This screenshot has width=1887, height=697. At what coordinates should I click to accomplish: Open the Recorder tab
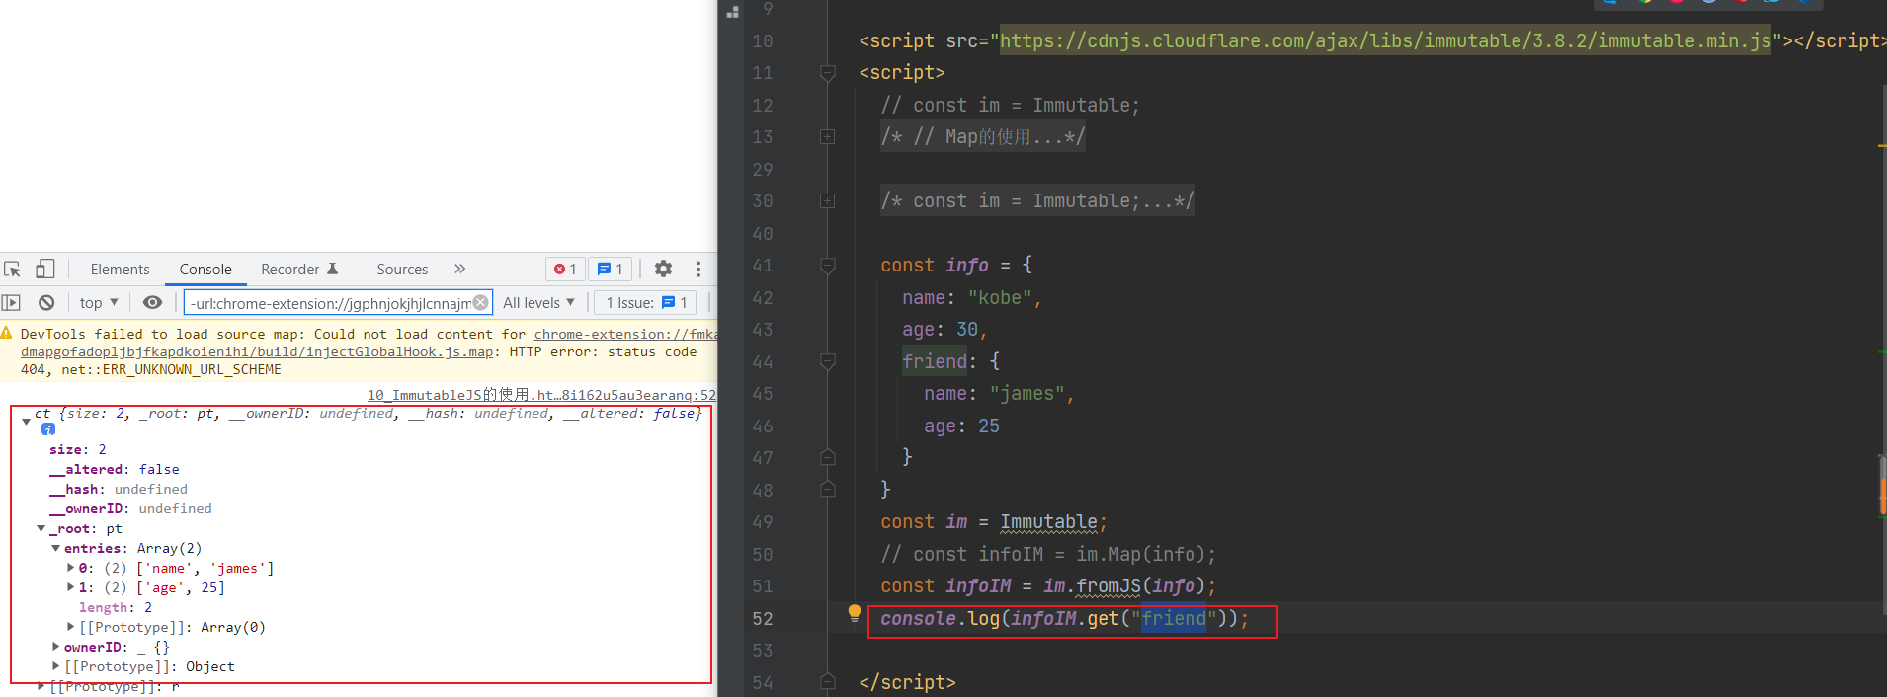[x=299, y=269]
